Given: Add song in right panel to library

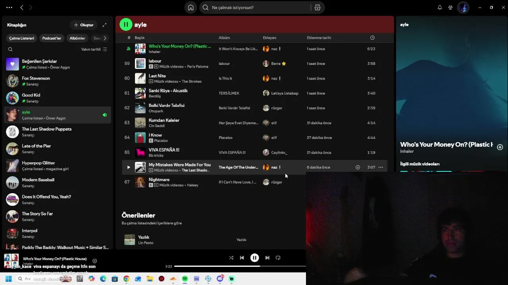Looking at the screenshot, I should pyautogui.click(x=500, y=147).
